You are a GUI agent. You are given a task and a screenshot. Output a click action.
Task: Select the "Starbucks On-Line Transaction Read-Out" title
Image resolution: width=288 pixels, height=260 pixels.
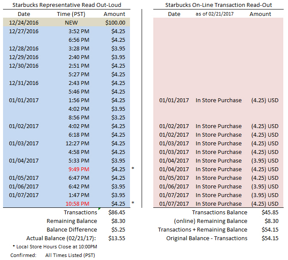[x=218, y=5]
